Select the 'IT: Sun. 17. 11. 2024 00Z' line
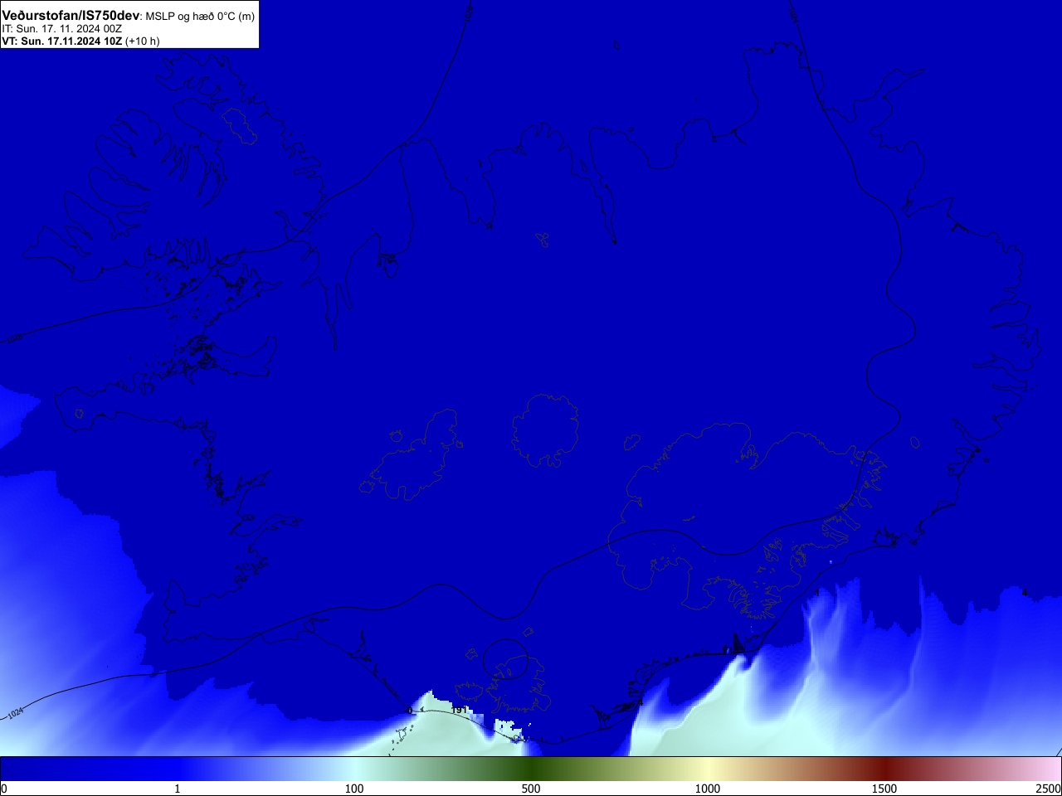This screenshot has height=796, width=1062. click(61, 29)
